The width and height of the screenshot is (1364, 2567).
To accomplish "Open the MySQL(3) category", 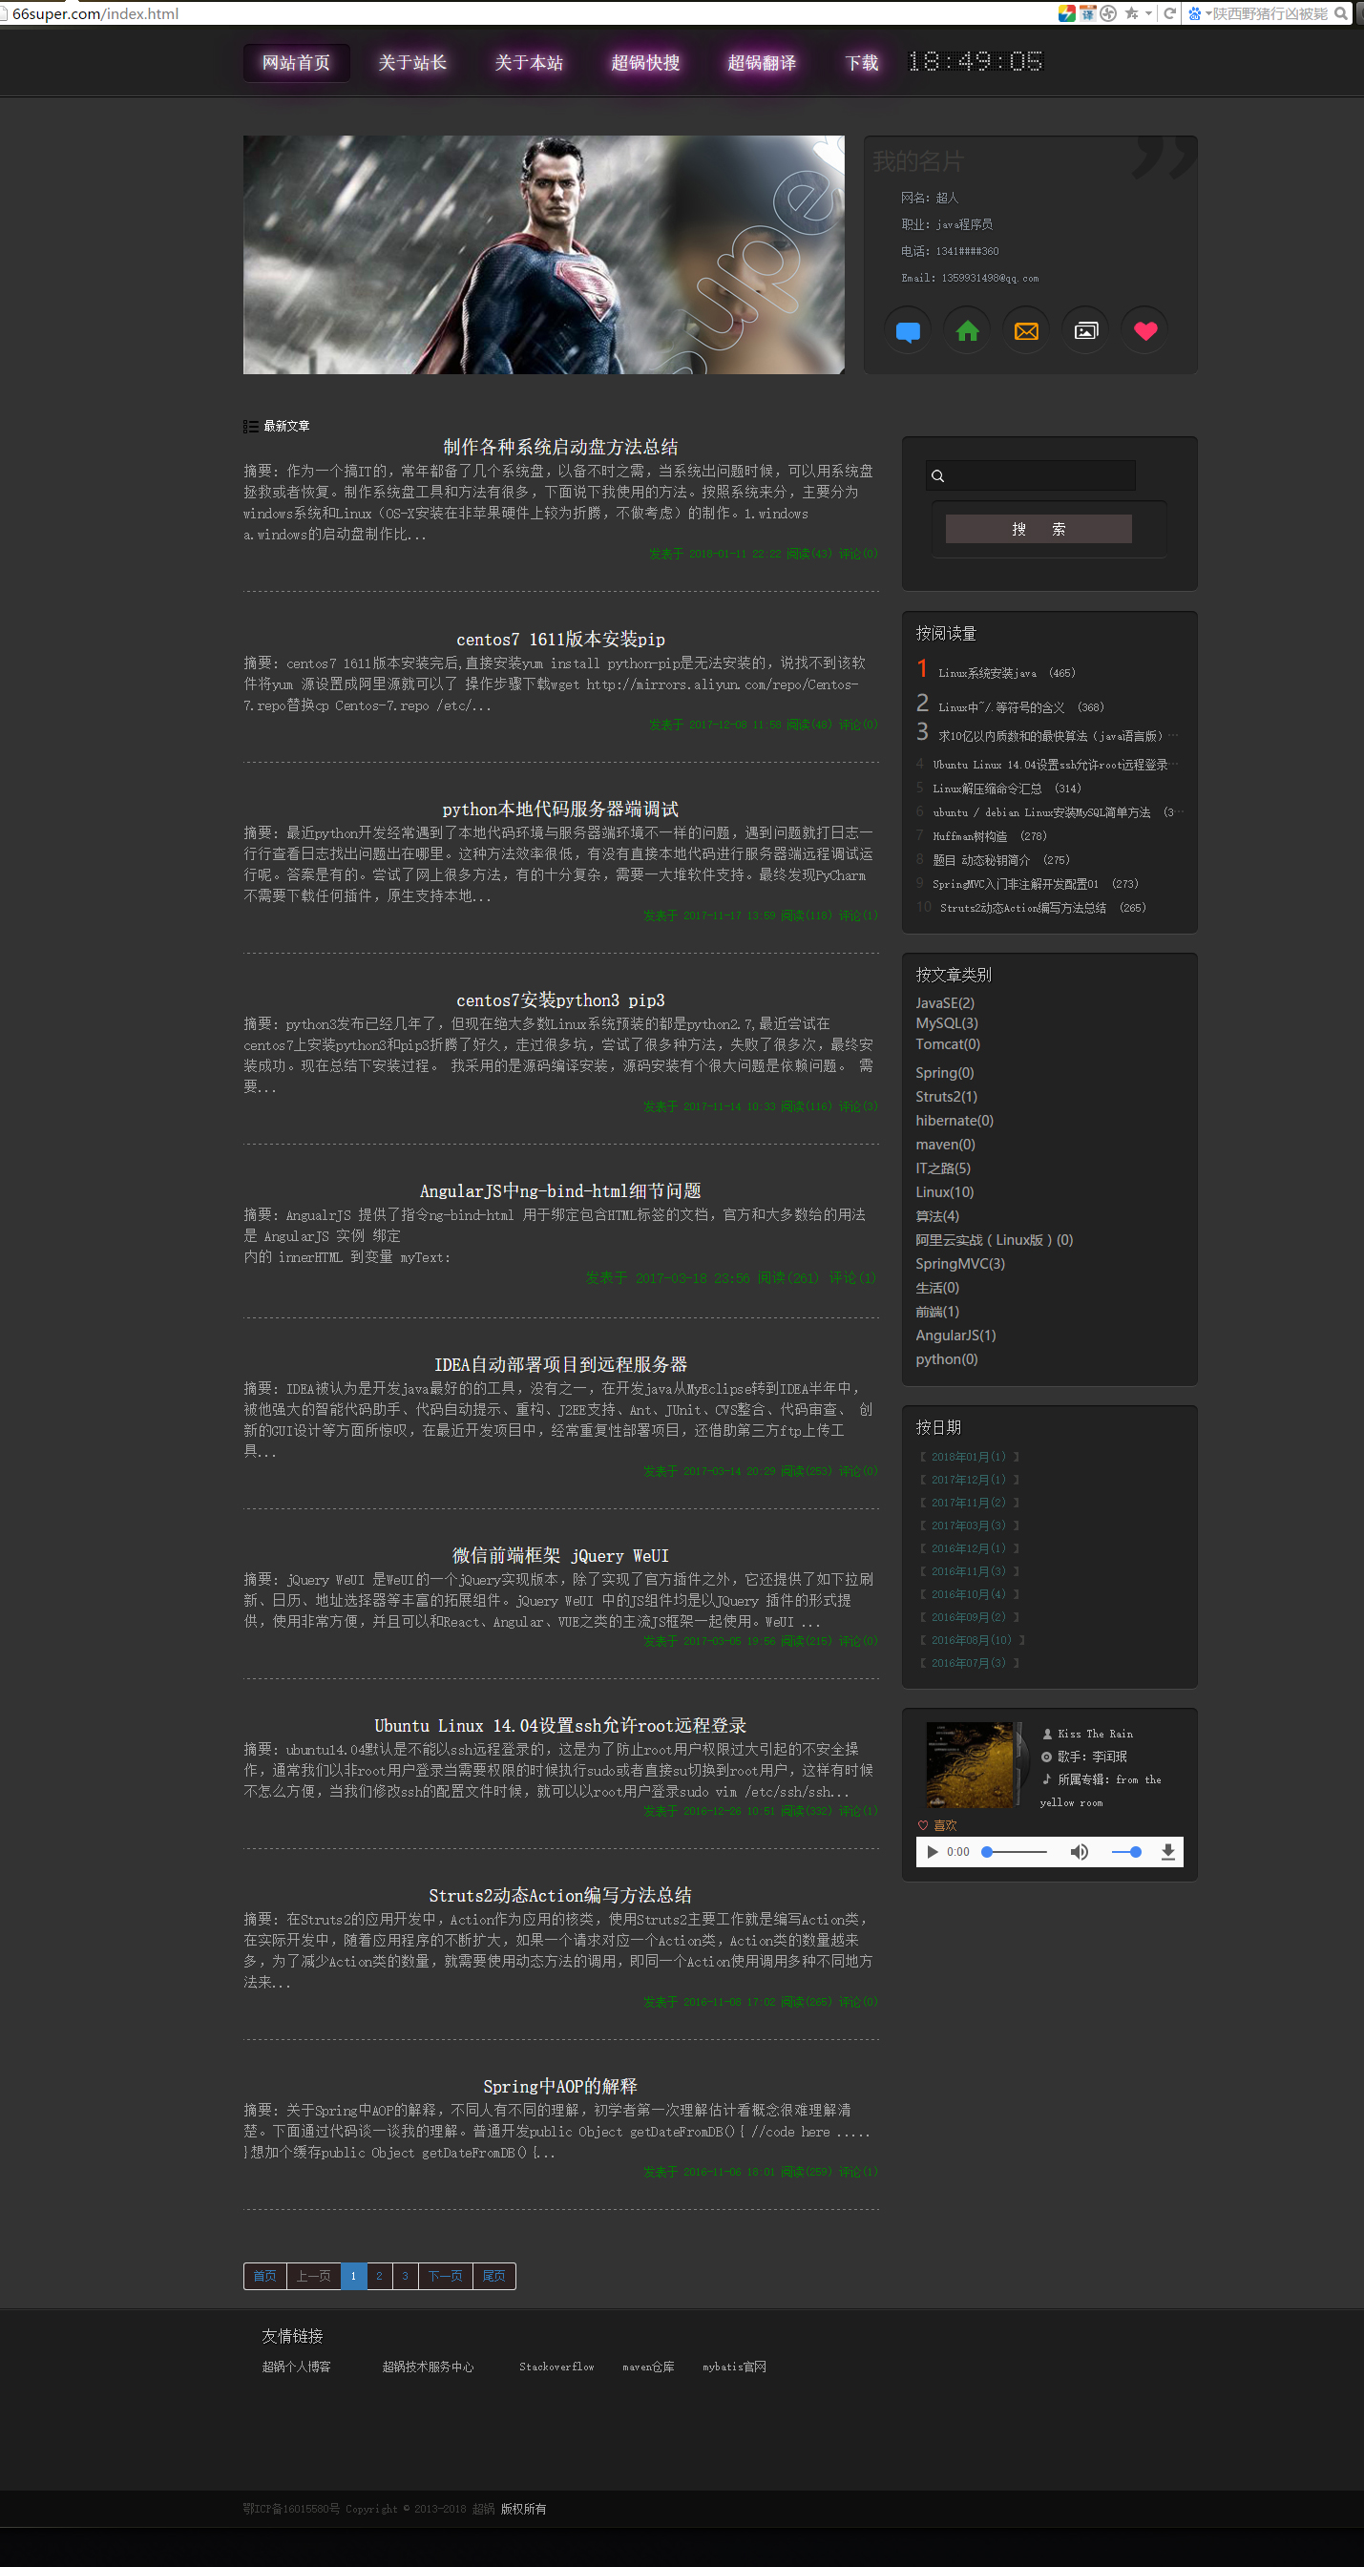I will (x=947, y=1023).
